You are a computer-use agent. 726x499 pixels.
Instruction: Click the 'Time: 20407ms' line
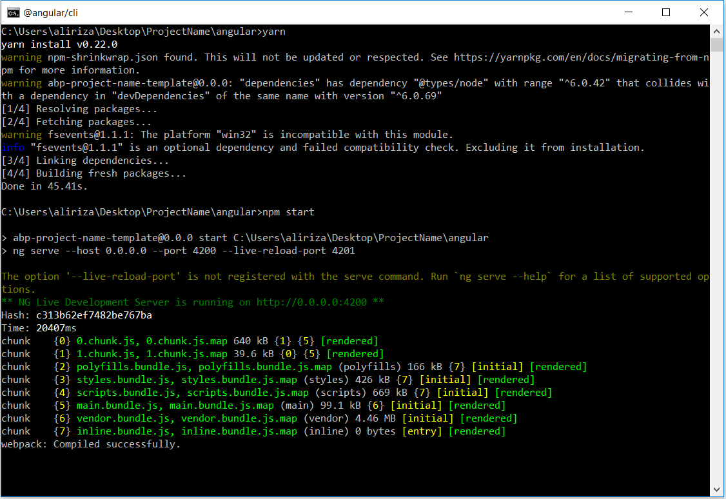pyautogui.click(x=39, y=328)
